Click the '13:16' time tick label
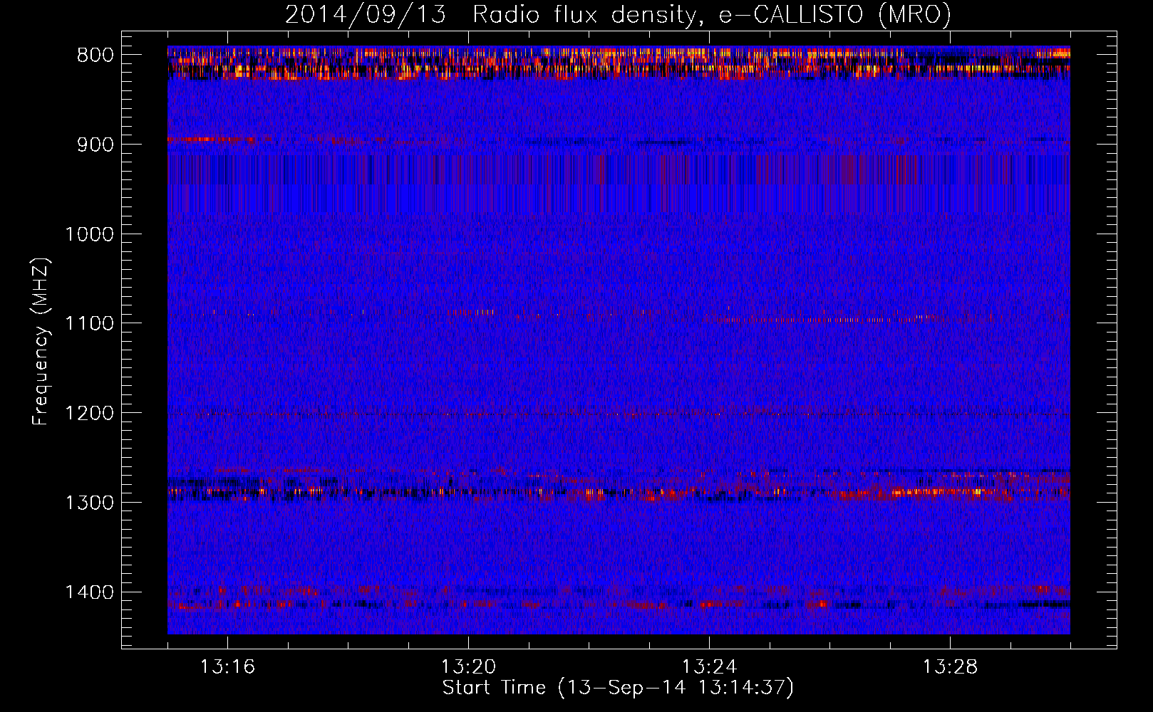This screenshot has height=712, width=1153. 227,667
